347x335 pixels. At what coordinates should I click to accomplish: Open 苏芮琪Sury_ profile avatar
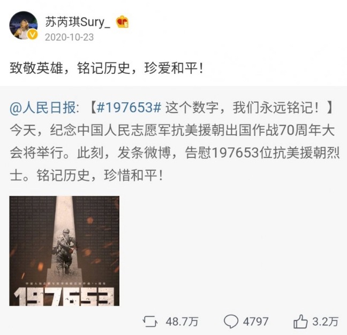[x=23, y=26]
